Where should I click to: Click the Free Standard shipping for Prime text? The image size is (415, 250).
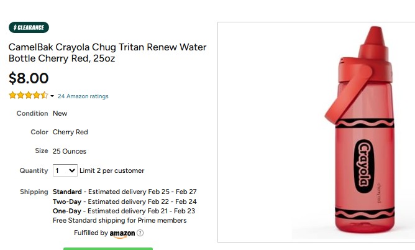[119, 220]
